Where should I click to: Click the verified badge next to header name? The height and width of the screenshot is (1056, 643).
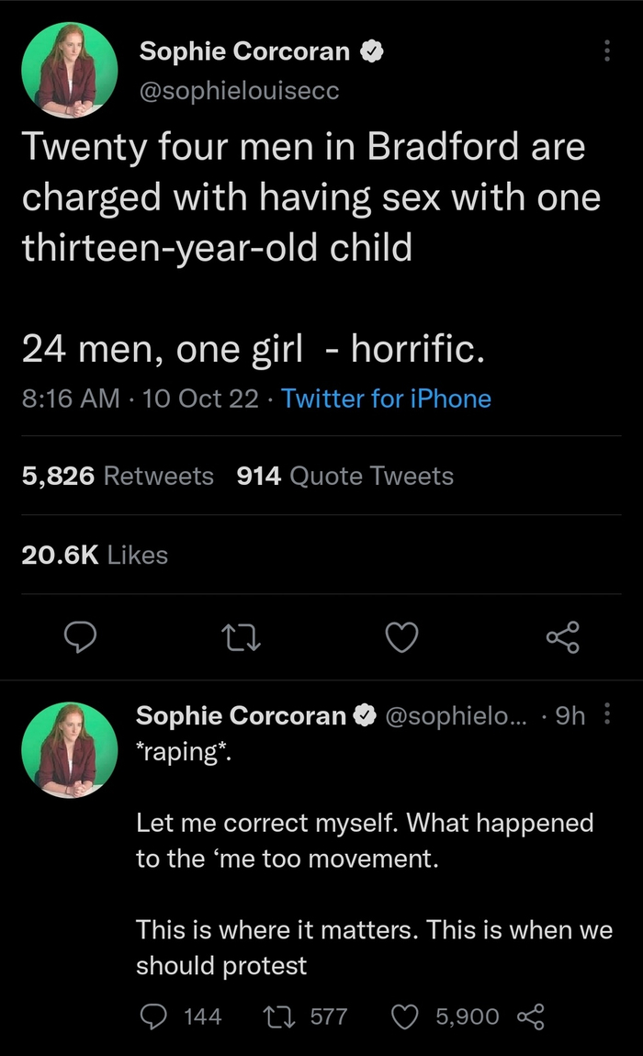tap(370, 52)
